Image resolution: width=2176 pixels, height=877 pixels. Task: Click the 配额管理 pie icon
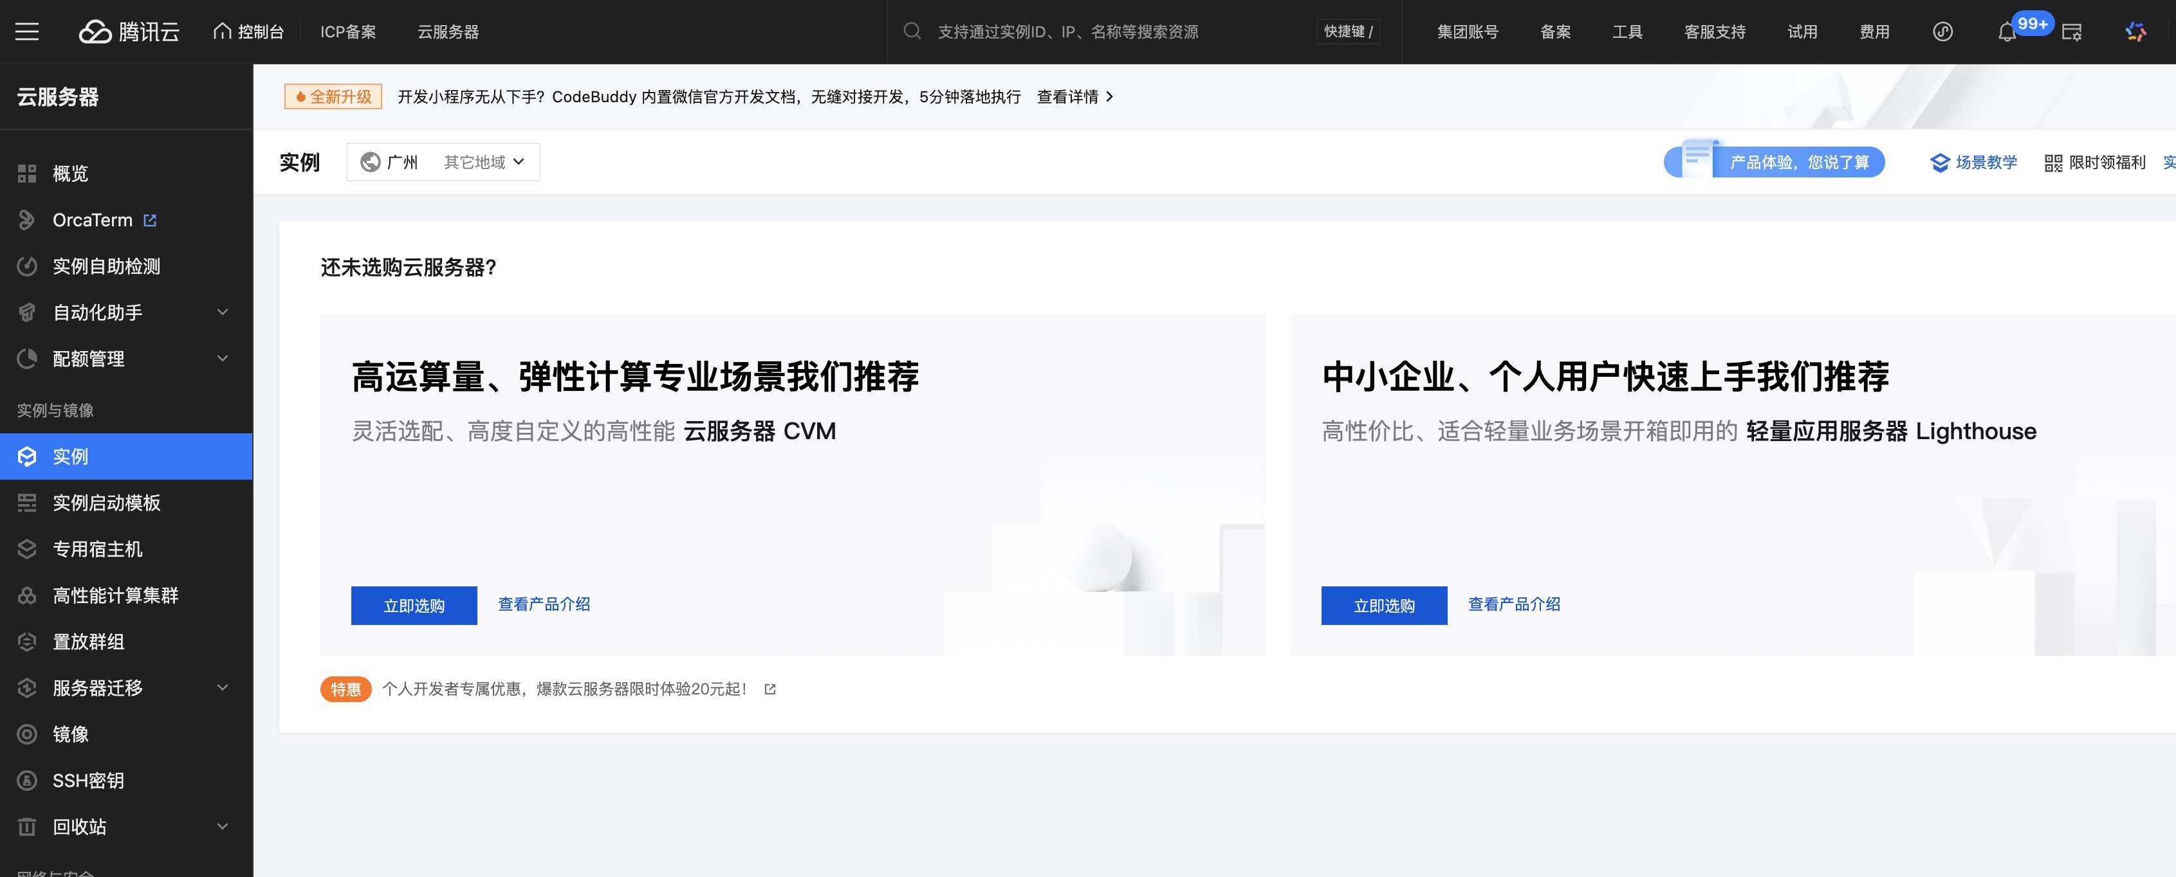(27, 359)
